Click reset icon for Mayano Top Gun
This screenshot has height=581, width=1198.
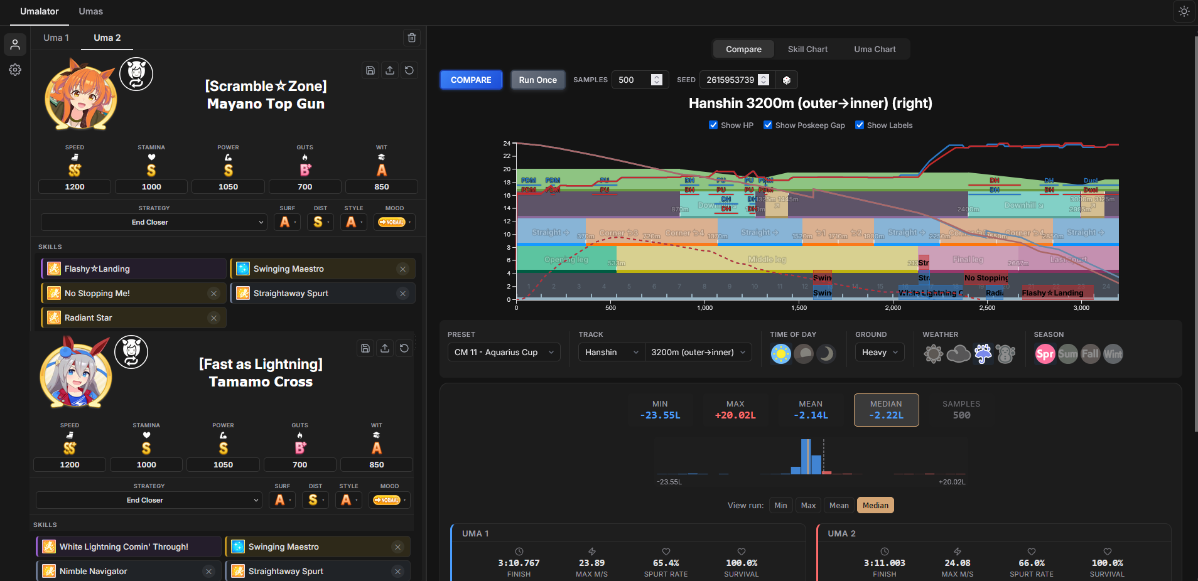pyautogui.click(x=409, y=70)
